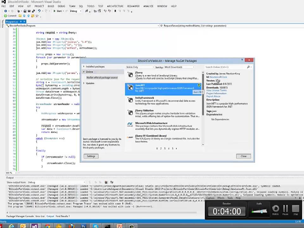
Task: Open the RESHARPER menu
Action: (x=133, y=6)
